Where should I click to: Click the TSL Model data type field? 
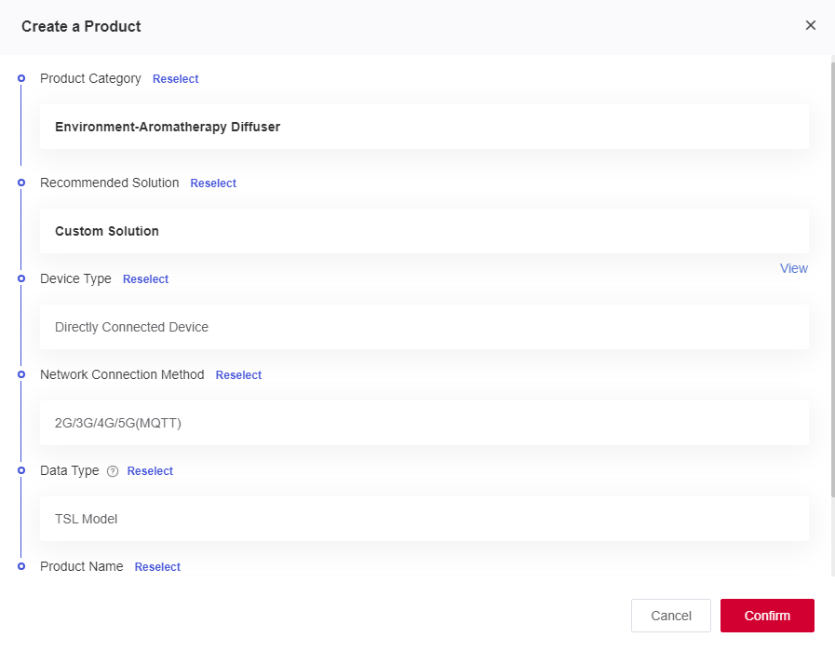pyautogui.click(x=424, y=519)
